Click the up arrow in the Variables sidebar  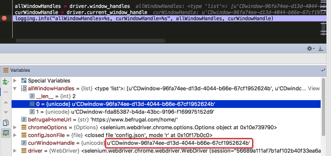click(6, 102)
